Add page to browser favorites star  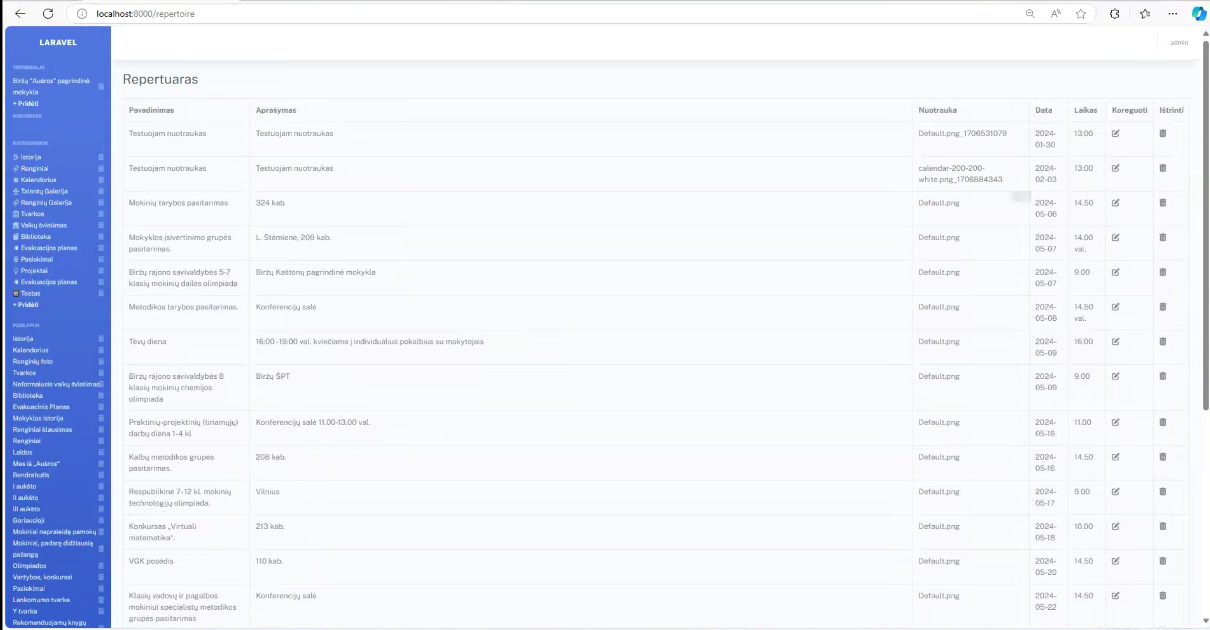1080,14
